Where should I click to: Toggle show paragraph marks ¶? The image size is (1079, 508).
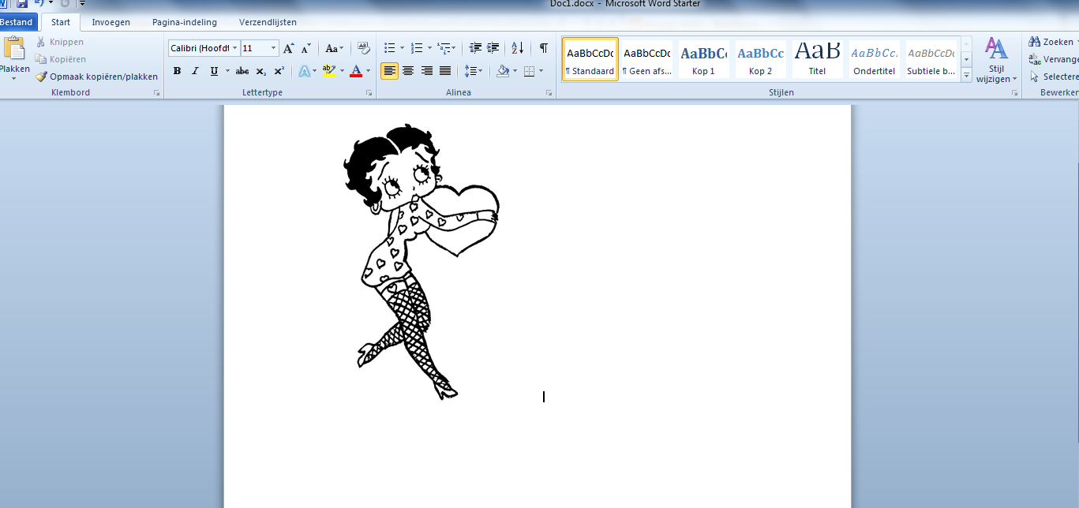(543, 48)
